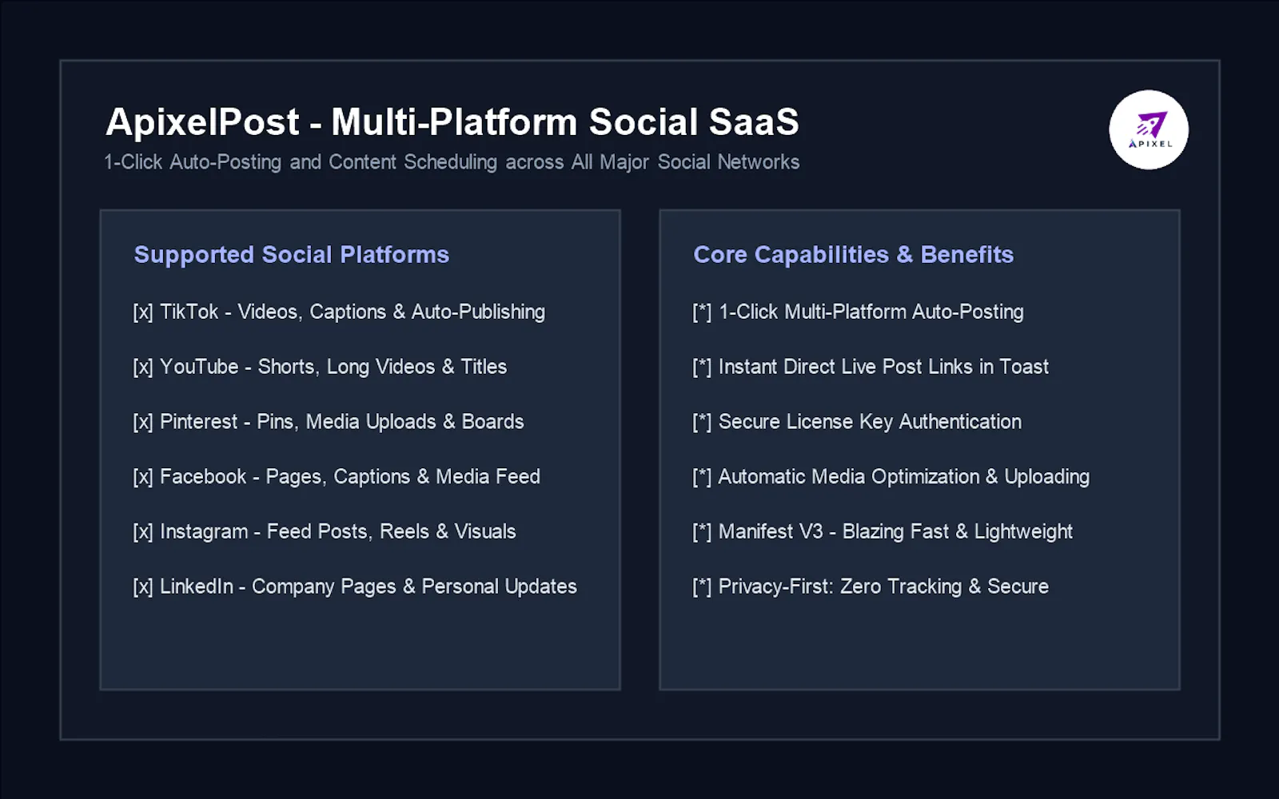Viewport: 1279px width, 799px height.
Task: Click Privacy-First: Zero Tracking & Secure item
Action: (871, 586)
